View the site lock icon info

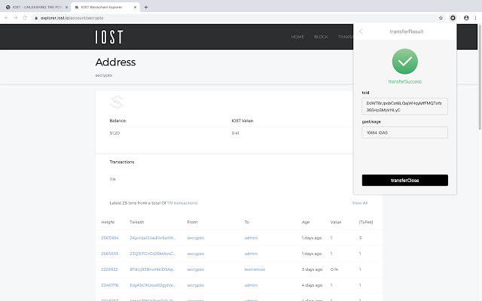[36, 18]
